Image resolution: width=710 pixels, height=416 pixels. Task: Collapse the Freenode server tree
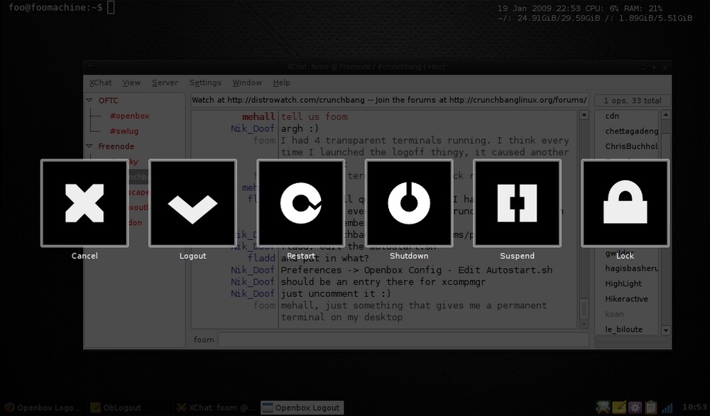click(x=89, y=146)
